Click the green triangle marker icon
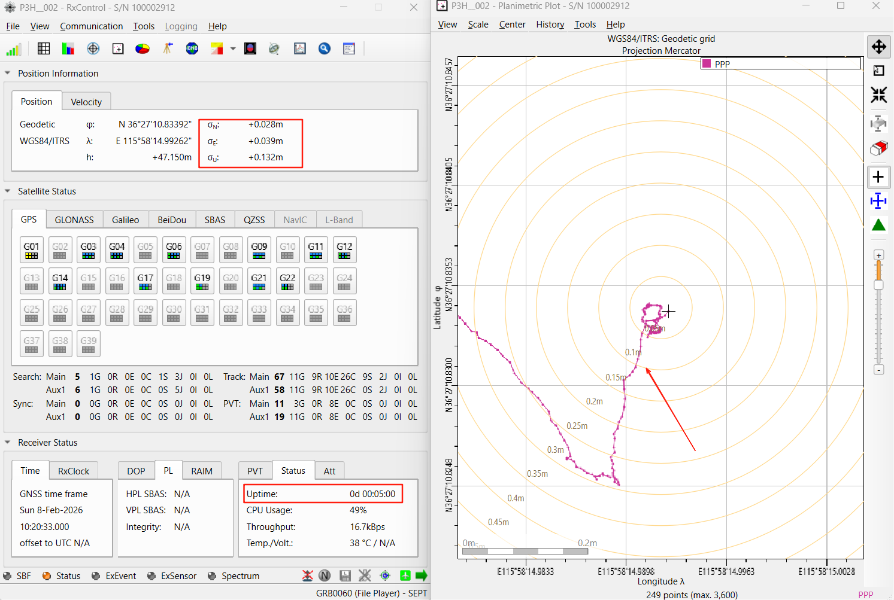 pyautogui.click(x=878, y=225)
